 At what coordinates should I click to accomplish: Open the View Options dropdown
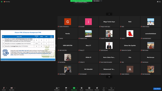point(97,1)
